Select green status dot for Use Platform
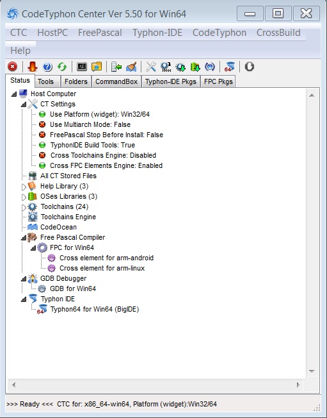327x418 pixels. 42,114
